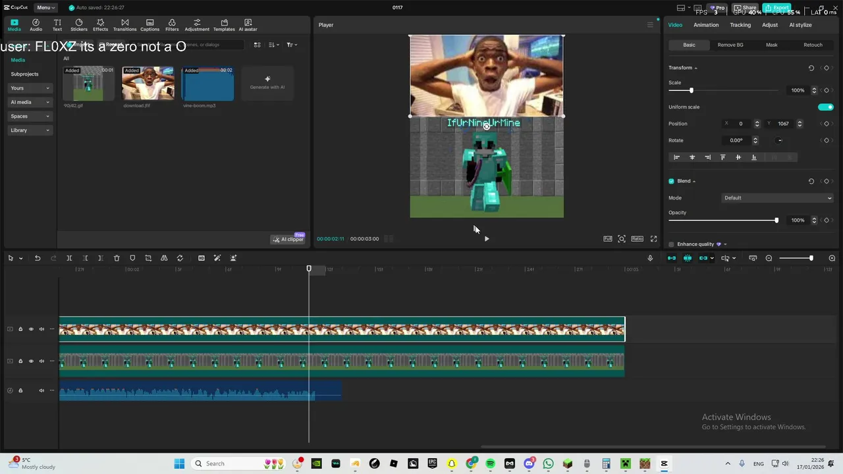This screenshot has width=843, height=474.
Task: Open the Text panel icon
Action: (57, 25)
